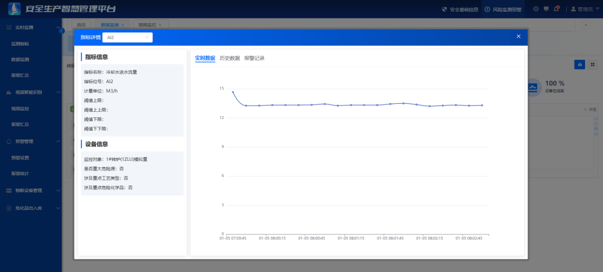Click the circular close-tabs X button
The height and width of the screenshot is (272, 603).
pos(586,25)
